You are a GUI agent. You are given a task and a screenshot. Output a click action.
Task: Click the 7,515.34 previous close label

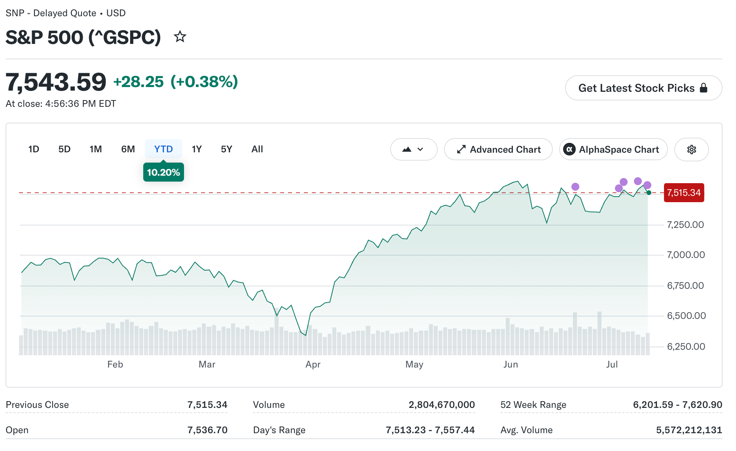click(684, 193)
